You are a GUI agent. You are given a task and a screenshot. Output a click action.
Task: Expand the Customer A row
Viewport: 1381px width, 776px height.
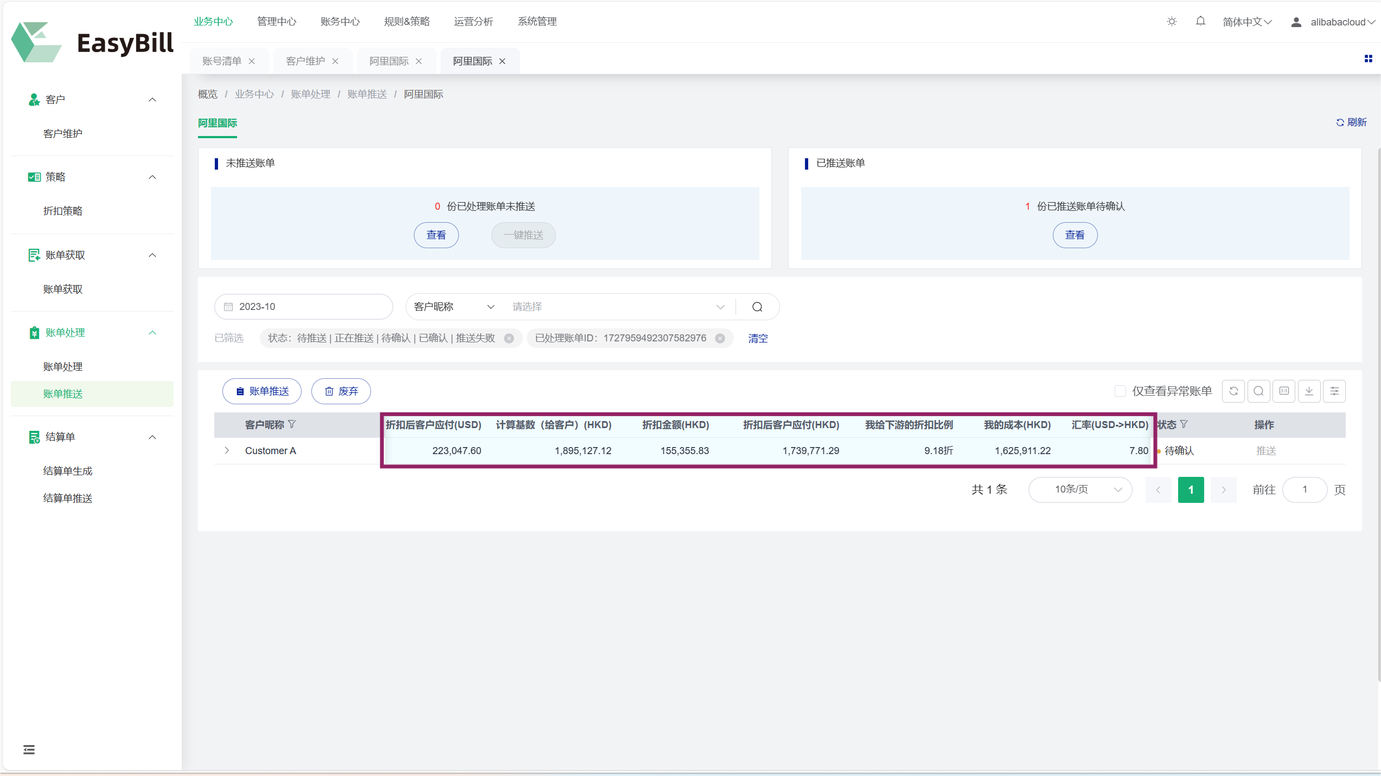[227, 450]
